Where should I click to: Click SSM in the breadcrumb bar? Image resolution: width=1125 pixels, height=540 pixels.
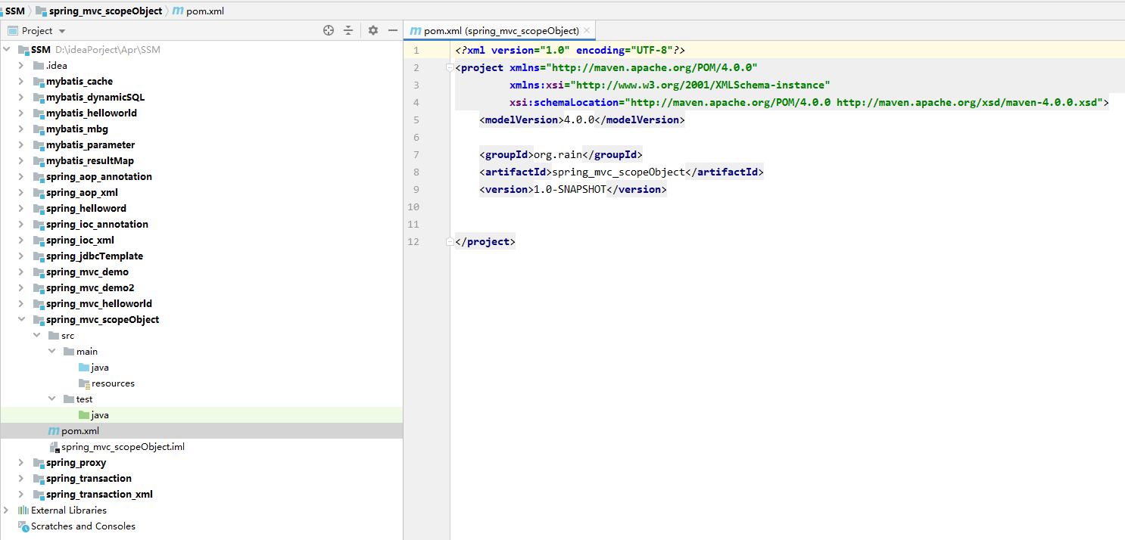pyautogui.click(x=14, y=11)
